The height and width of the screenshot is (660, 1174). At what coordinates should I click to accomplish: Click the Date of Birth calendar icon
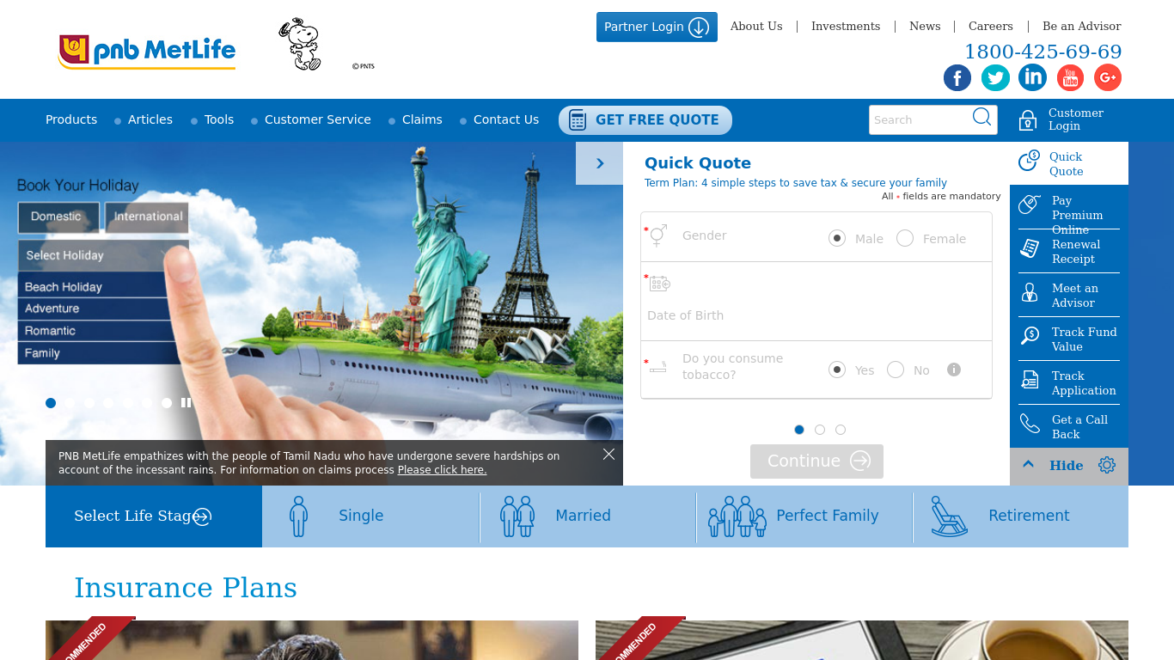click(x=659, y=284)
